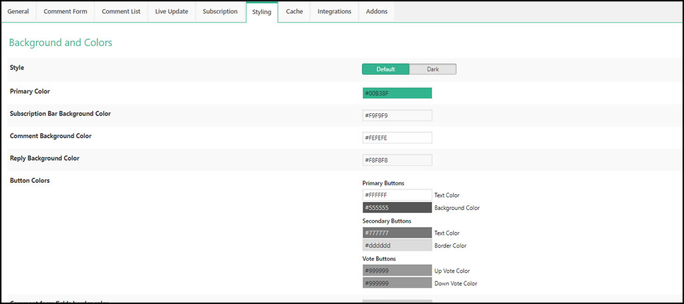684x304 pixels.
Task: Pick Secondary Buttons text color #777777
Action: click(x=397, y=233)
